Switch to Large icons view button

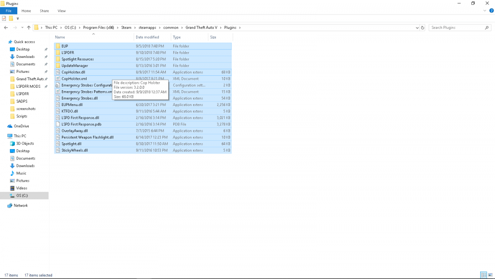pyautogui.click(x=490, y=275)
